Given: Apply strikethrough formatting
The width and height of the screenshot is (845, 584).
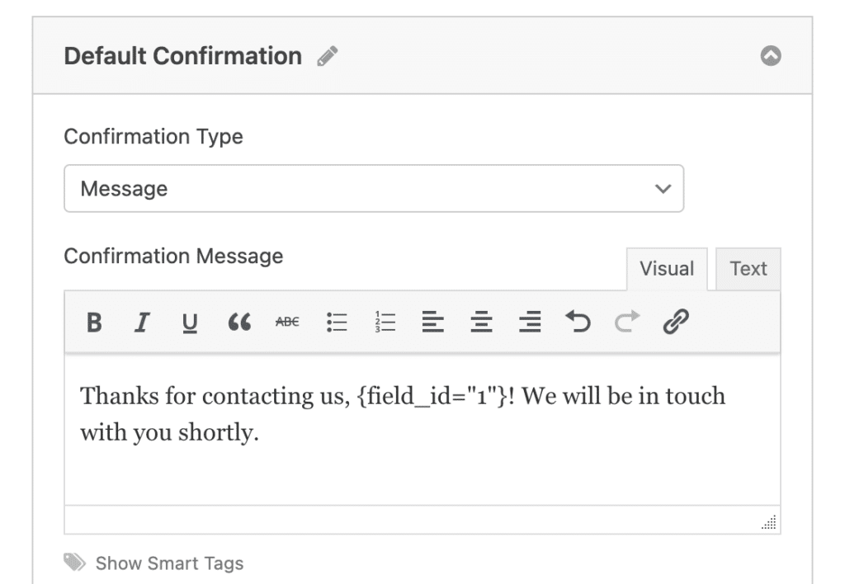Looking at the screenshot, I should coord(286,323).
